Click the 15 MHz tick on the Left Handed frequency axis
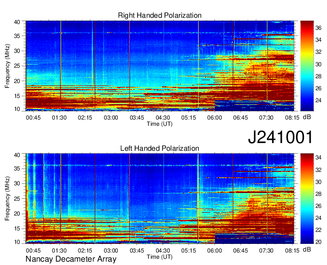The height and width of the screenshot is (265, 327). click(x=17, y=229)
